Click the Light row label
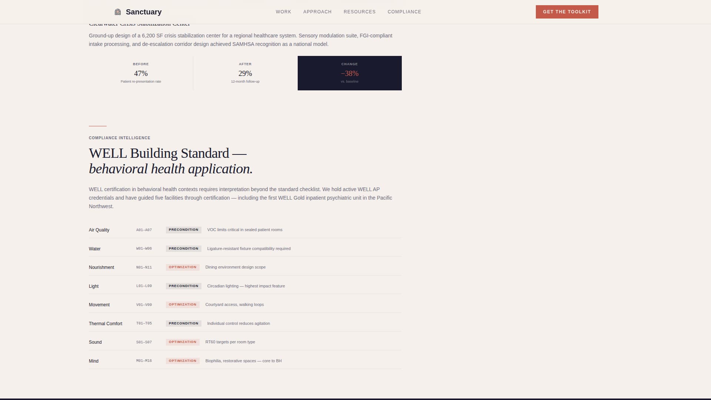The width and height of the screenshot is (711, 400). pos(94,286)
